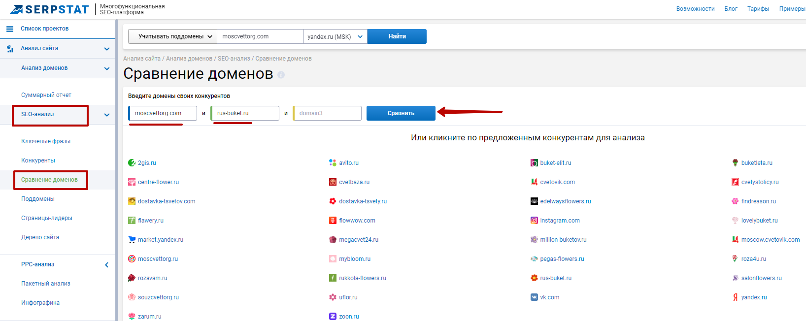The height and width of the screenshot is (321, 806).
Task: Click the flowwow.com favicon
Action: click(333, 221)
